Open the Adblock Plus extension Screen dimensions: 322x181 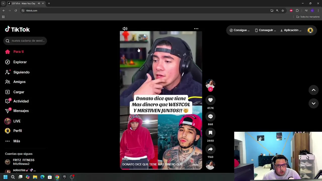(x=291, y=11)
